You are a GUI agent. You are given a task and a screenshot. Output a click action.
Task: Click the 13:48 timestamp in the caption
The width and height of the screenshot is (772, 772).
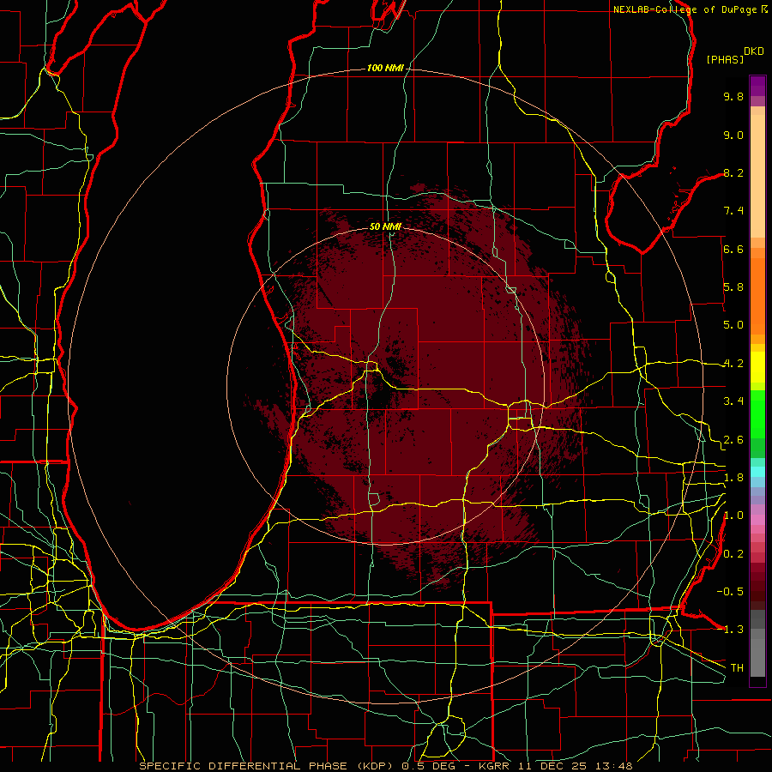(x=614, y=766)
